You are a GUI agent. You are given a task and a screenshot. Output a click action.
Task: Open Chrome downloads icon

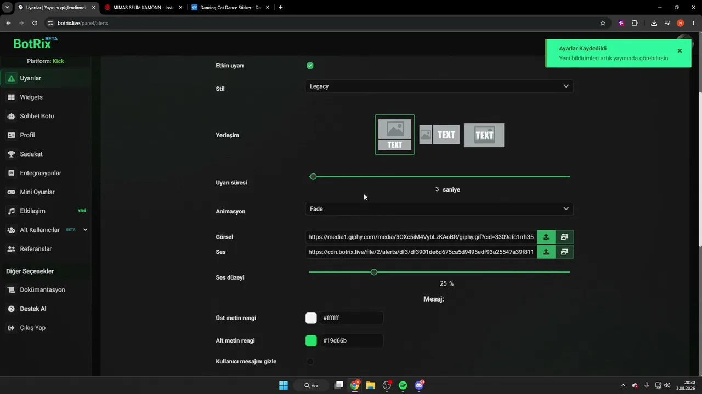coord(654,23)
